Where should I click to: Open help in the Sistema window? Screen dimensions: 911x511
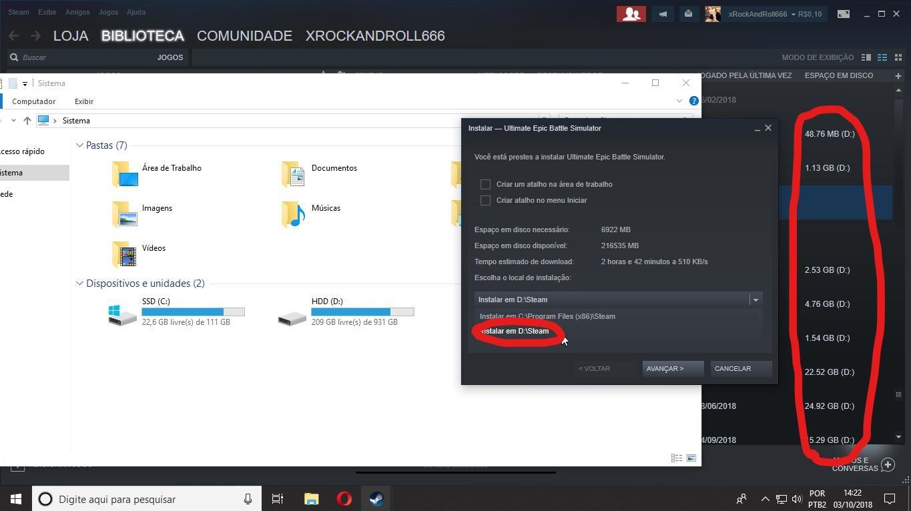(x=694, y=101)
